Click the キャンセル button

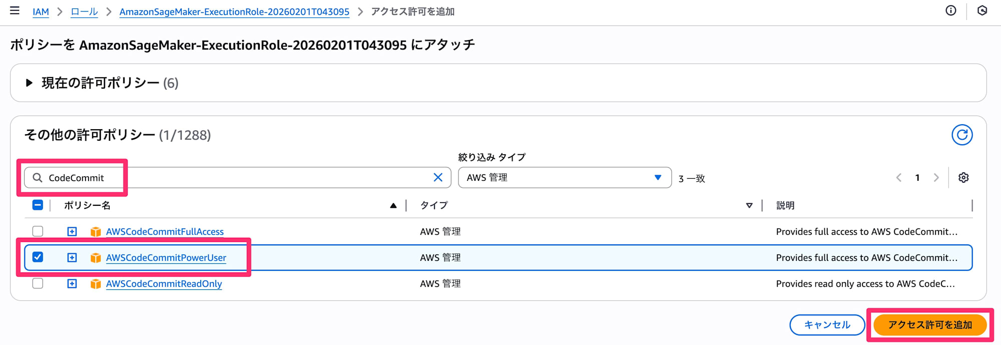827,324
